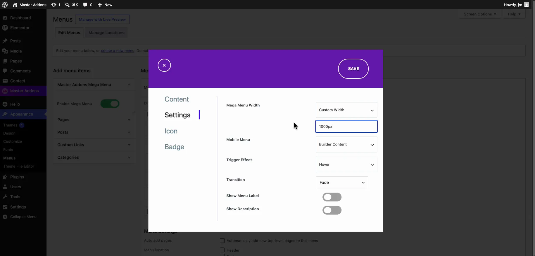The image size is (535, 256).
Task: Click the updates icon in admin bar
Action: point(54,5)
